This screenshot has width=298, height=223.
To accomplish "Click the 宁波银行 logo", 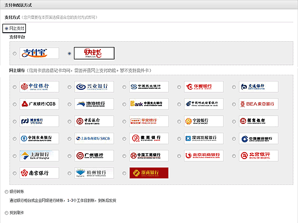I will [204, 121].
